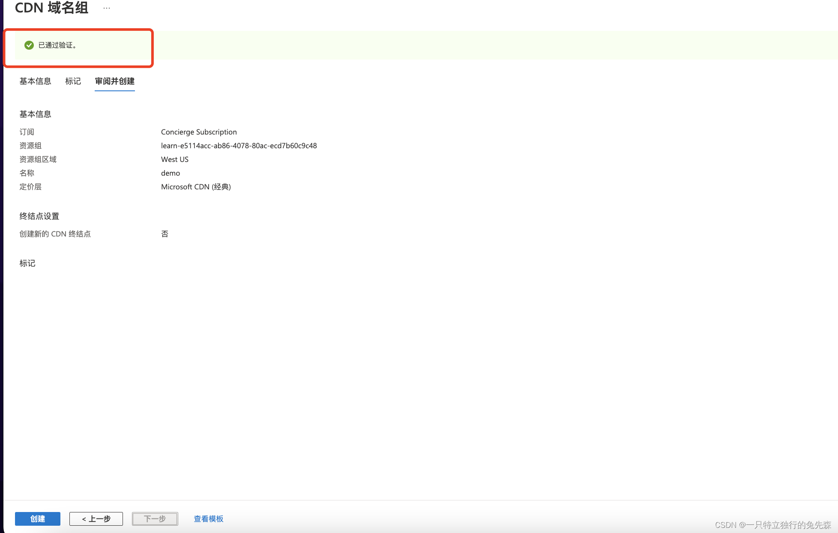Switch to the 标记 tab

point(73,81)
